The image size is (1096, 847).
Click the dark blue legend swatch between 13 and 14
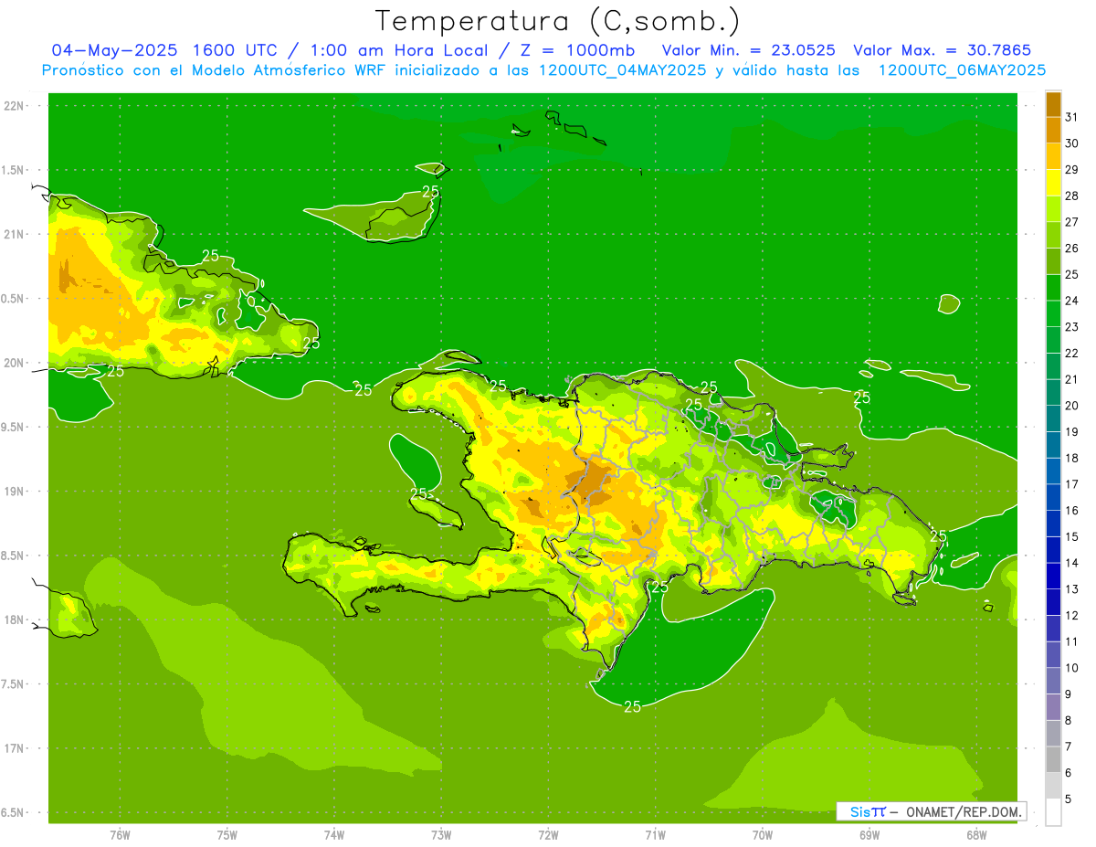[1053, 576]
